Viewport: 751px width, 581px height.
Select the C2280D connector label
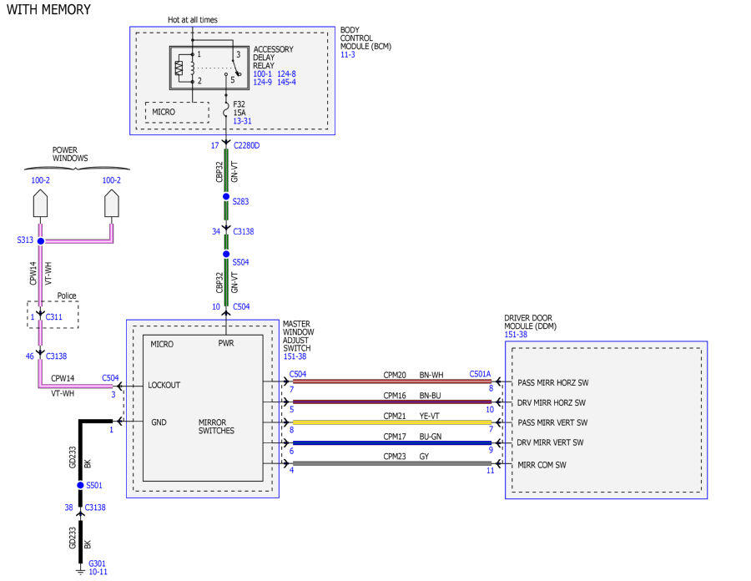click(247, 145)
